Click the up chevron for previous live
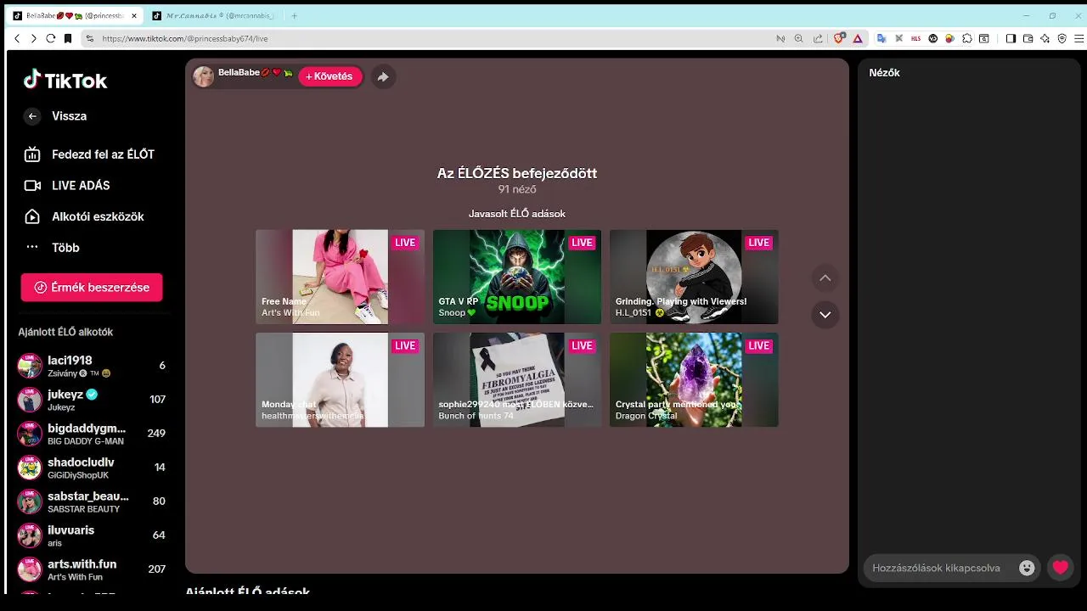 point(825,278)
